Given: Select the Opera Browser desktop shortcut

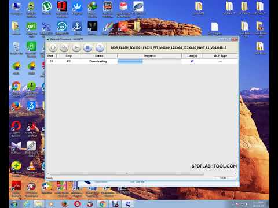Looking at the screenshot, I should [x=16, y=129].
